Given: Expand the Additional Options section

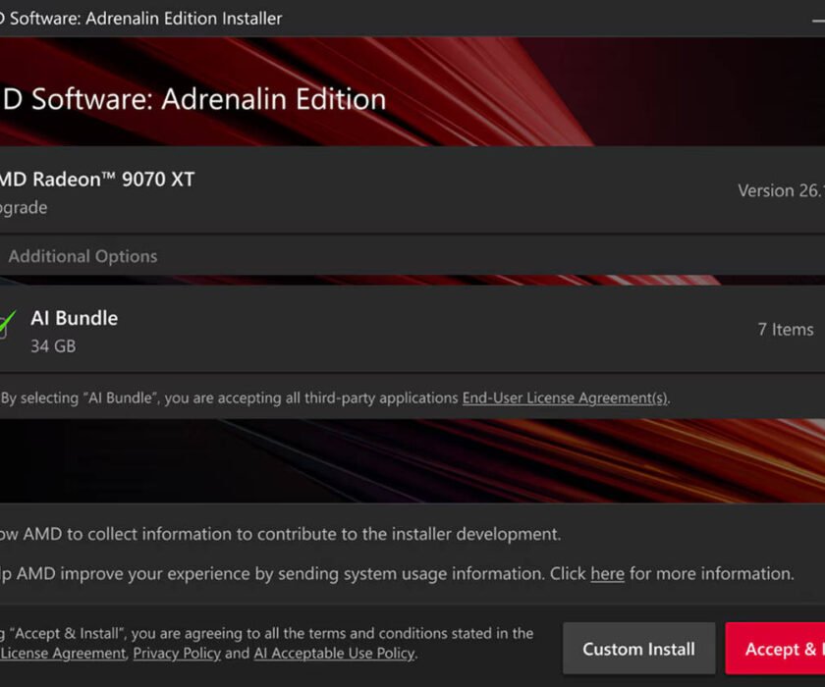Looking at the screenshot, I should pos(82,256).
